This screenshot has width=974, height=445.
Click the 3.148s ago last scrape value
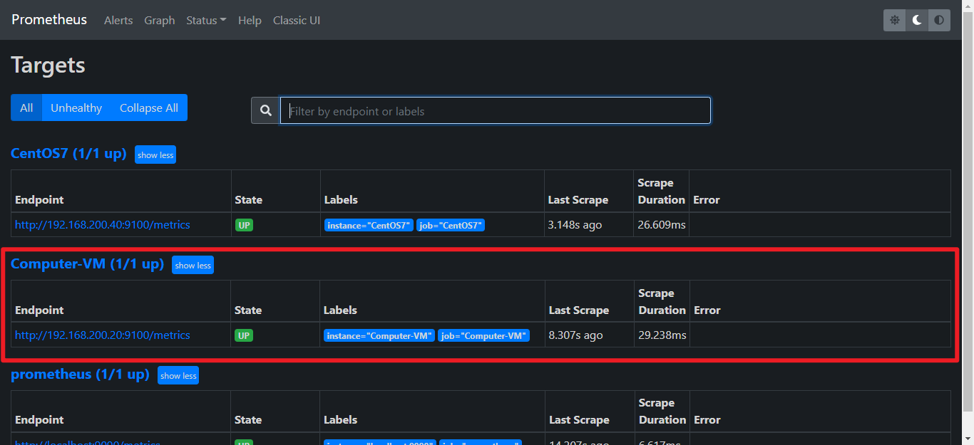[x=575, y=225]
